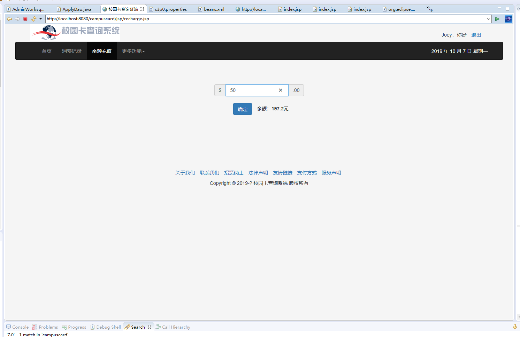This screenshot has width=520, height=337.
Task: Click the 退出 logout link
Action: [476, 35]
